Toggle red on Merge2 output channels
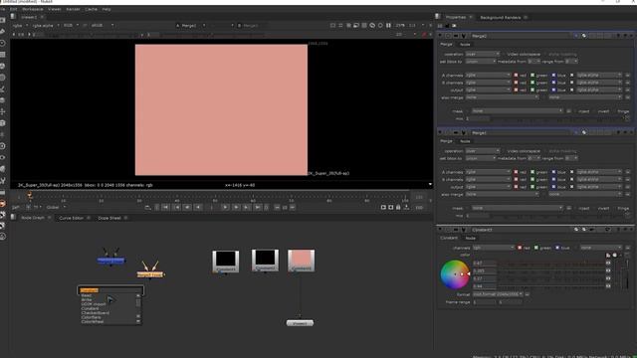 tap(516, 89)
